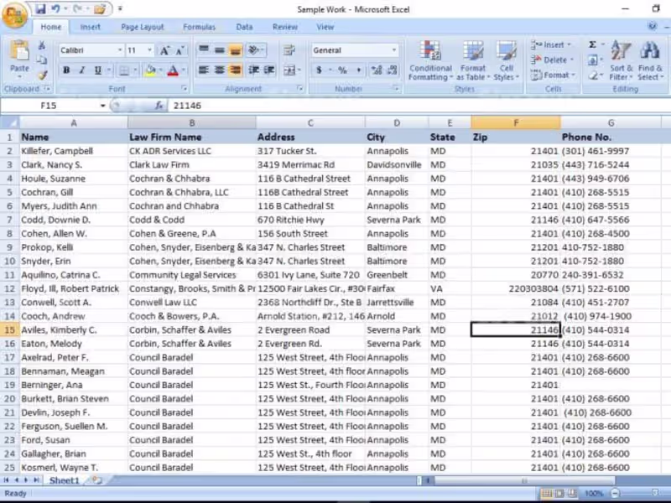Screen dimensions: 671x503
Task: Open the Review ribbon tab
Action: [x=285, y=27]
